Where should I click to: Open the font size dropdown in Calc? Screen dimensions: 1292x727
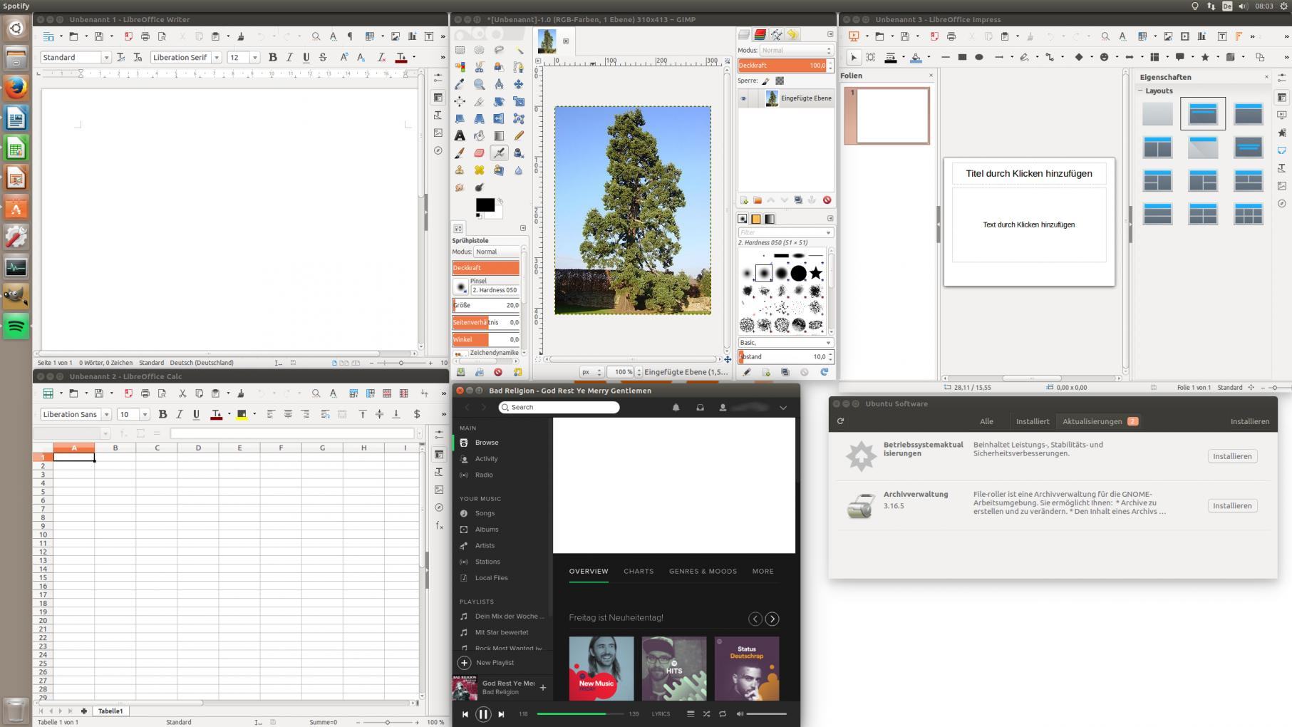click(x=145, y=414)
